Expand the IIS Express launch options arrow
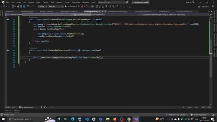 click(77, 6)
